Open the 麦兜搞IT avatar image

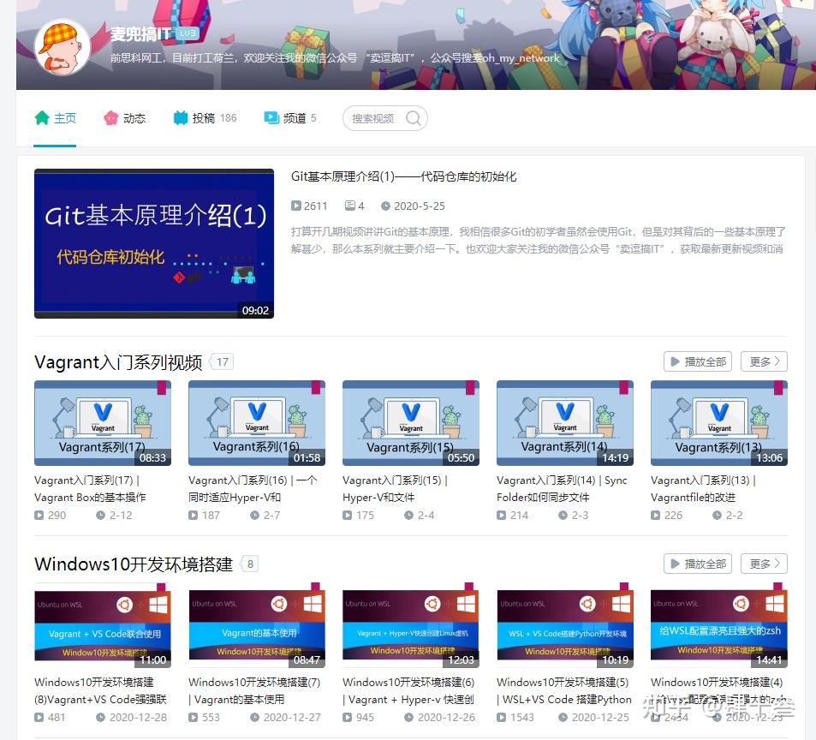coord(63,47)
